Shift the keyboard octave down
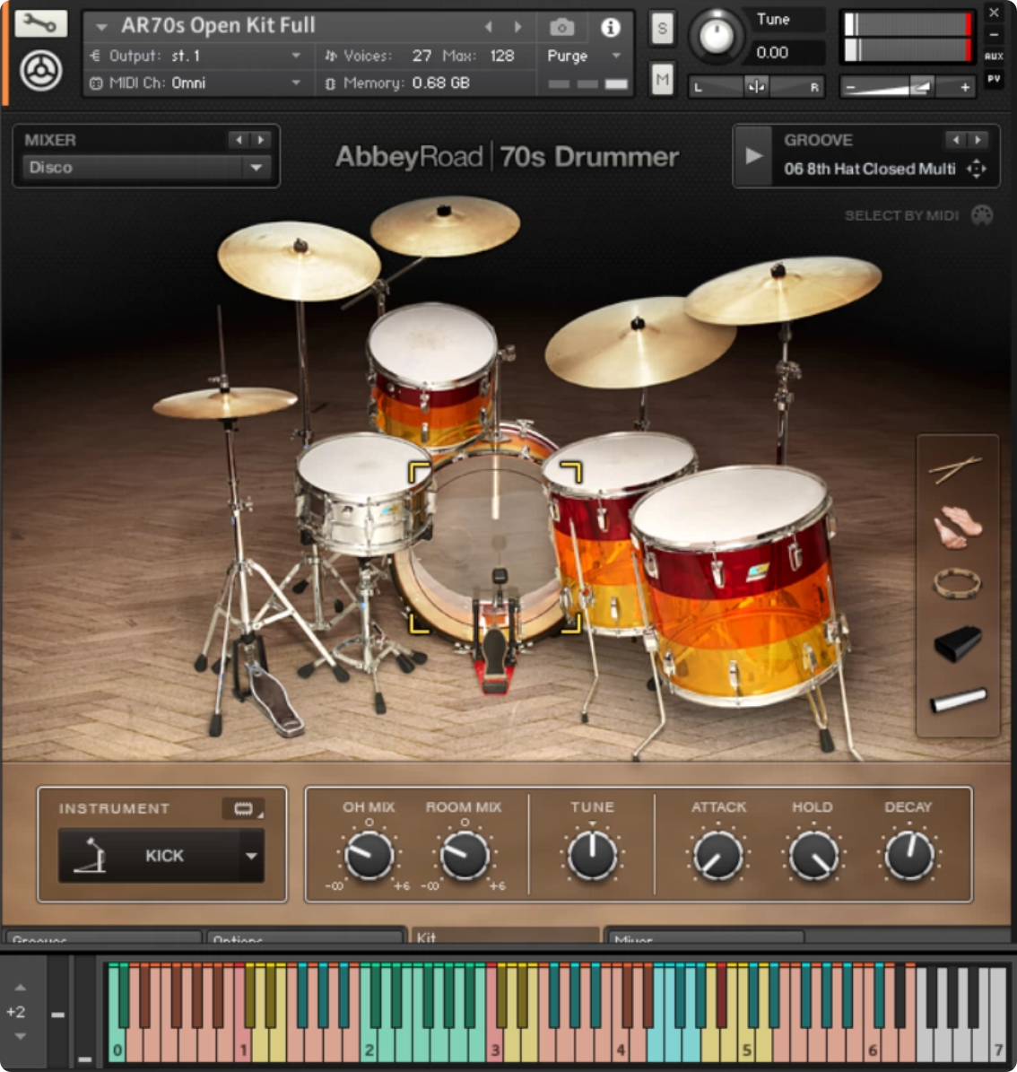The height and width of the screenshot is (1072, 1017). 21,1036
